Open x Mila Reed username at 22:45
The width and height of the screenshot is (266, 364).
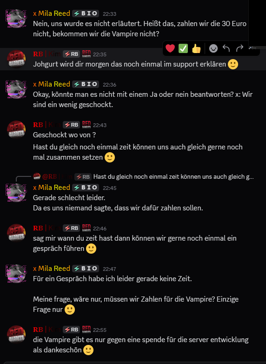click(x=52, y=187)
